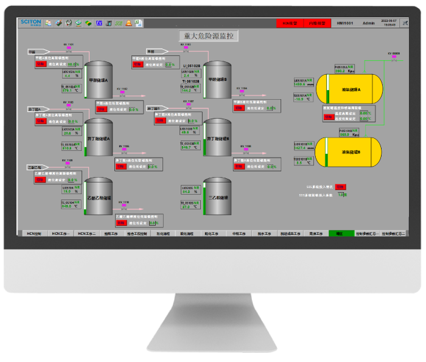Click the SCITON logo in the toolbar
Screen dimensions: 426x362
click(30, 23)
